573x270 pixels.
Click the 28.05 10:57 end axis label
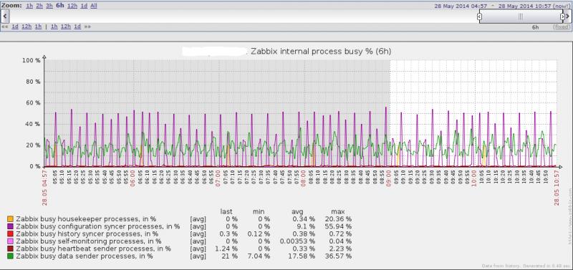click(x=557, y=188)
